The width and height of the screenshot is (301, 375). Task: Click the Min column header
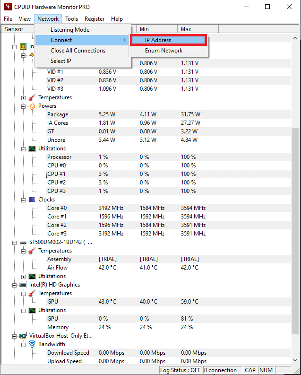157,29
